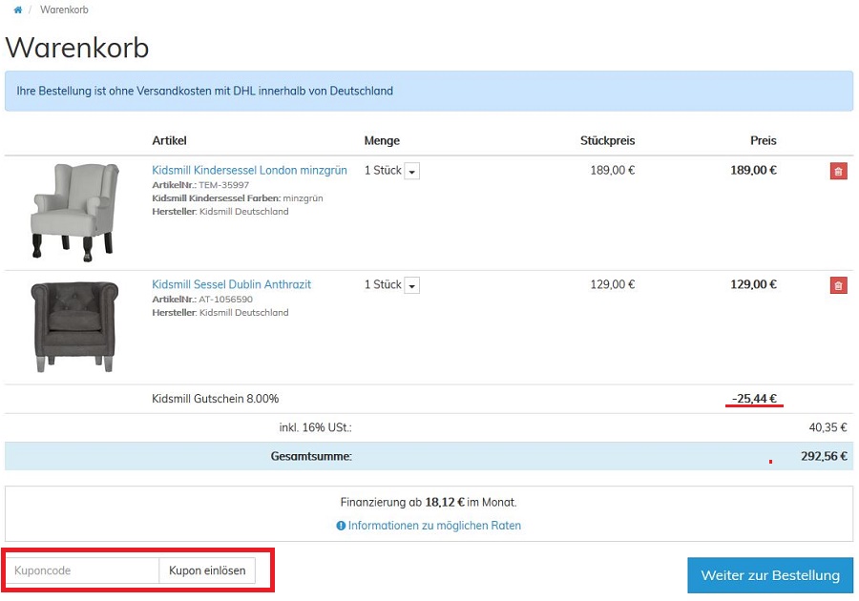Screen dimensions: 859x601
Task: Click unit price 189,00 € under Stückpreis
Action: 613,170
